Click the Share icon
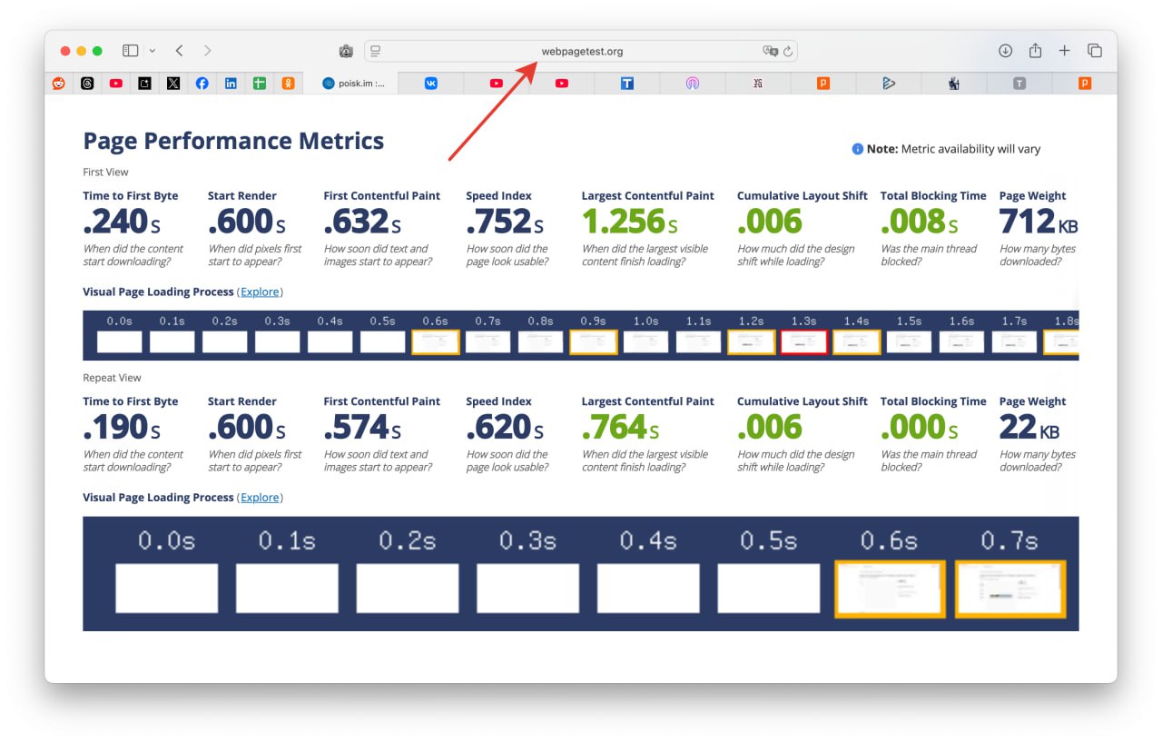This screenshot has width=1162, height=742. click(1035, 51)
